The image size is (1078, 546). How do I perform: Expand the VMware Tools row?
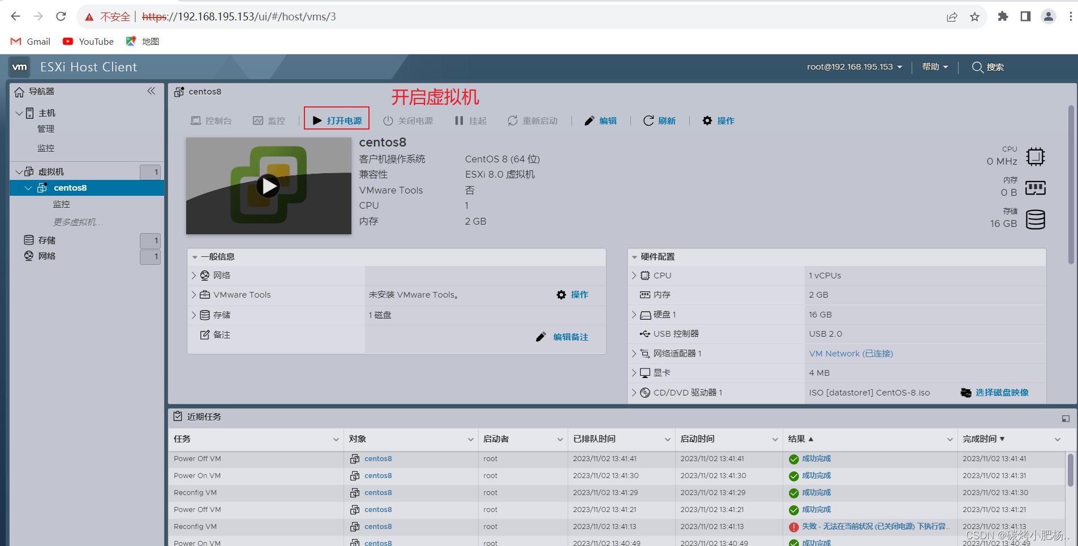point(194,295)
